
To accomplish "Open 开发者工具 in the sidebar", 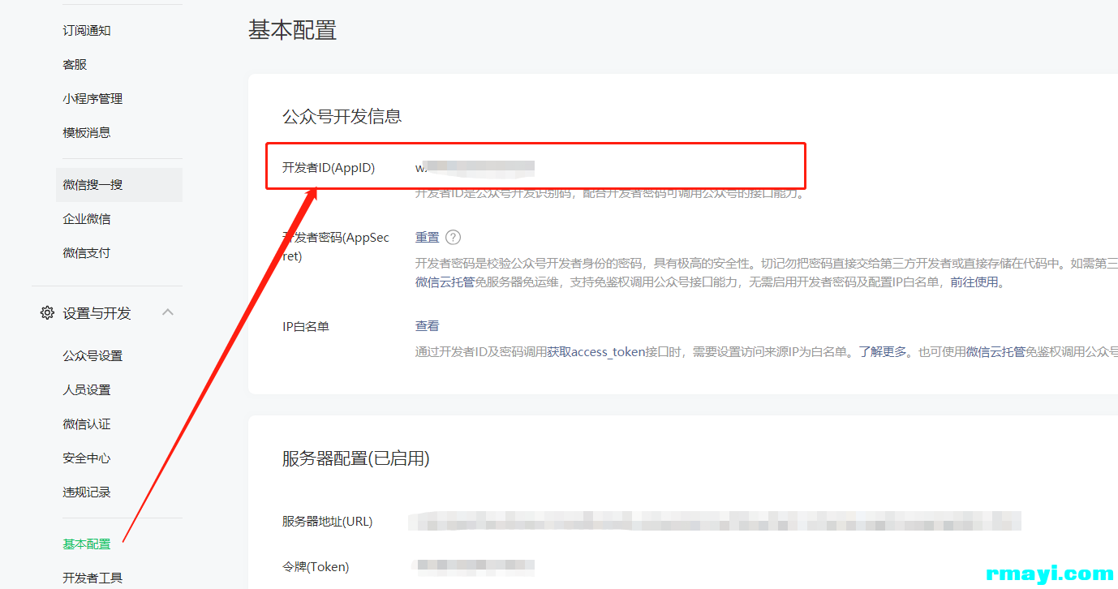I will pyautogui.click(x=92, y=578).
